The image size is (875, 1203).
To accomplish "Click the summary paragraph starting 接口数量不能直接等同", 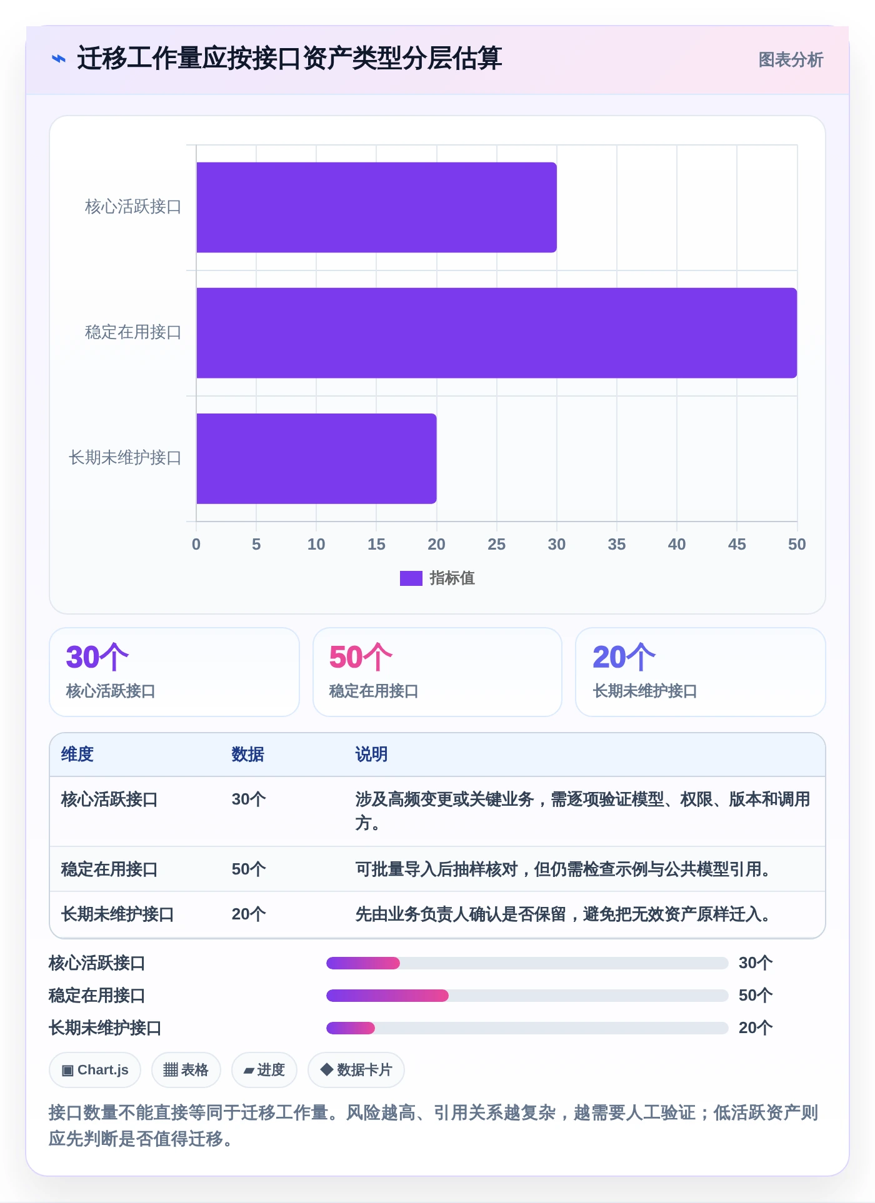I will tap(434, 1126).
